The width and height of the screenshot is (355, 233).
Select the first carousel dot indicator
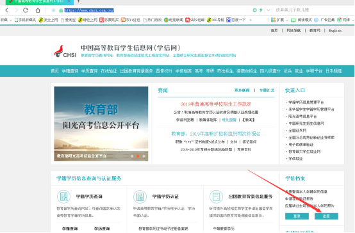pos(132,156)
